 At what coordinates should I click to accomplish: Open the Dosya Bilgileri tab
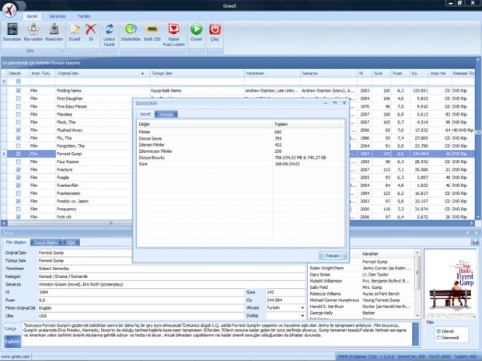[x=46, y=242]
